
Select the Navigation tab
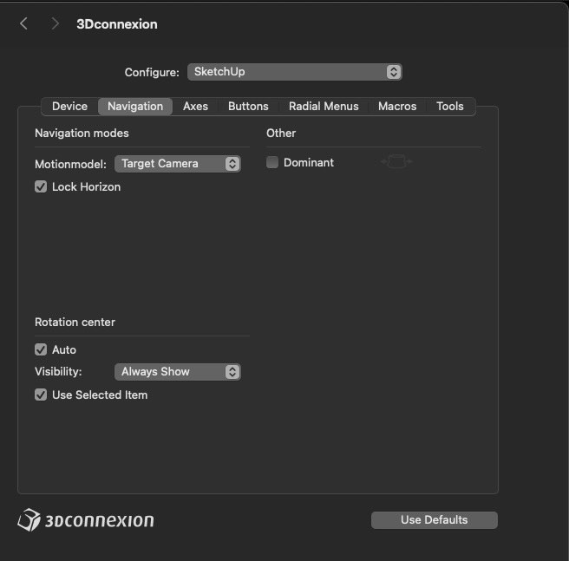[x=135, y=107]
